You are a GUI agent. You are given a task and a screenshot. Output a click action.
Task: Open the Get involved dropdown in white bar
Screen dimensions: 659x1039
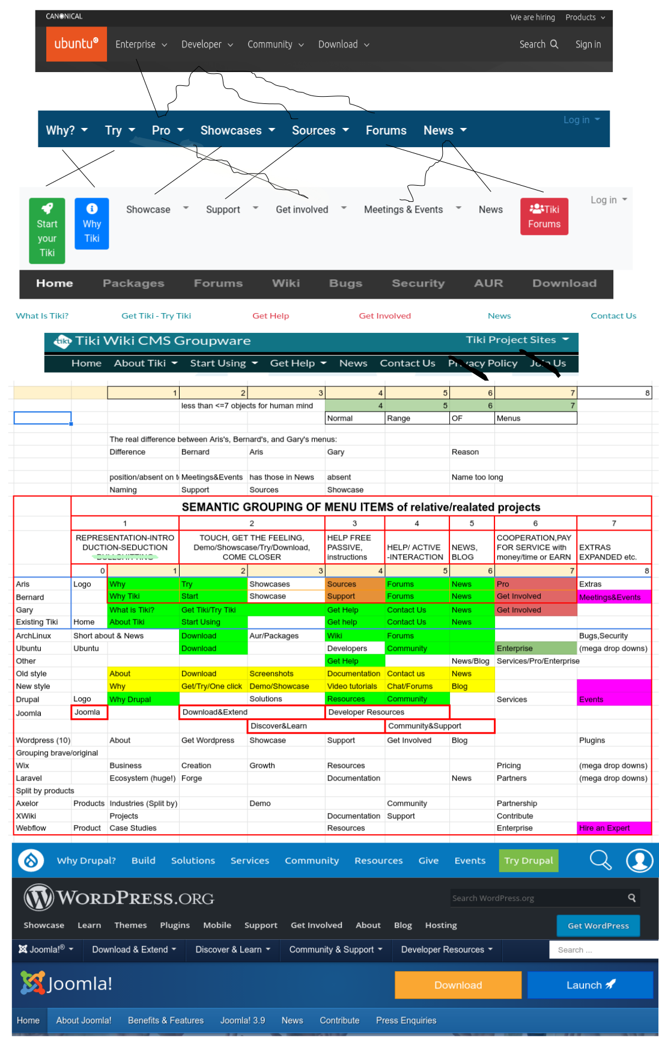click(311, 209)
